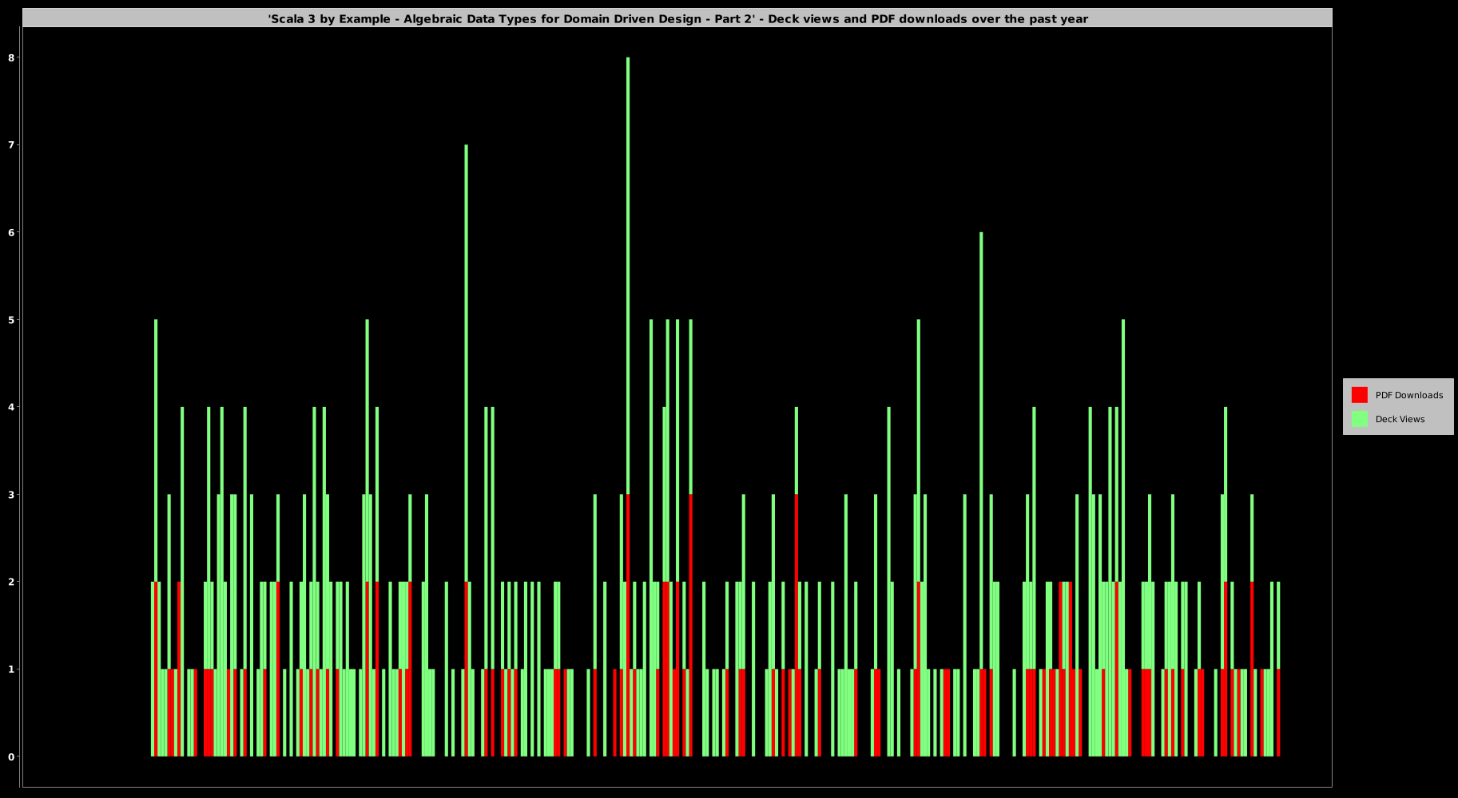The height and width of the screenshot is (798, 1458).
Task: Click y-axis label 6
Action: 11,232
